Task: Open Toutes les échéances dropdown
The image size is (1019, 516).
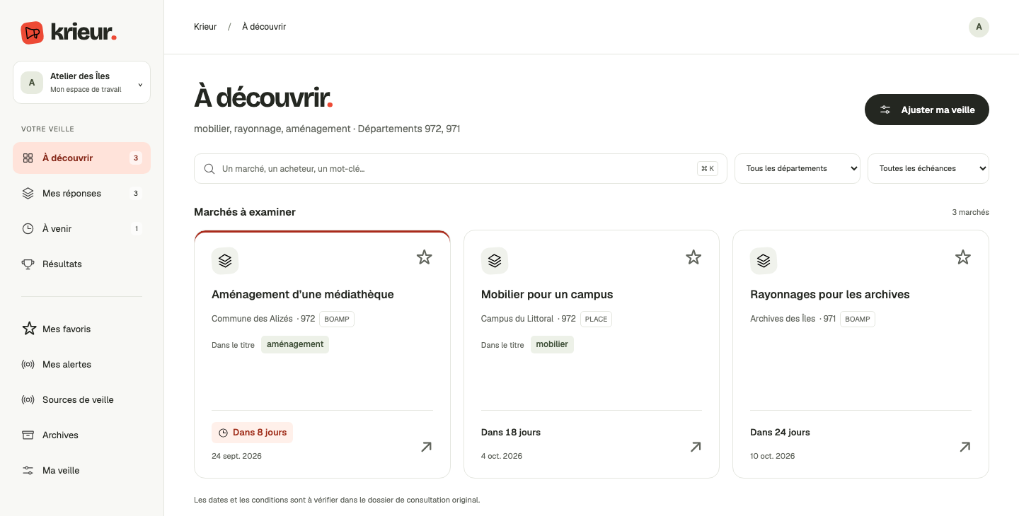Action: (928, 169)
